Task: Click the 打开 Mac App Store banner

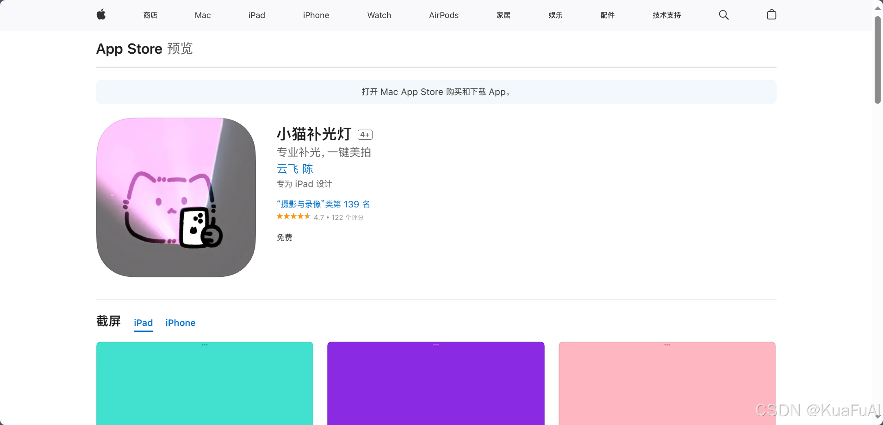Action: point(435,92)
